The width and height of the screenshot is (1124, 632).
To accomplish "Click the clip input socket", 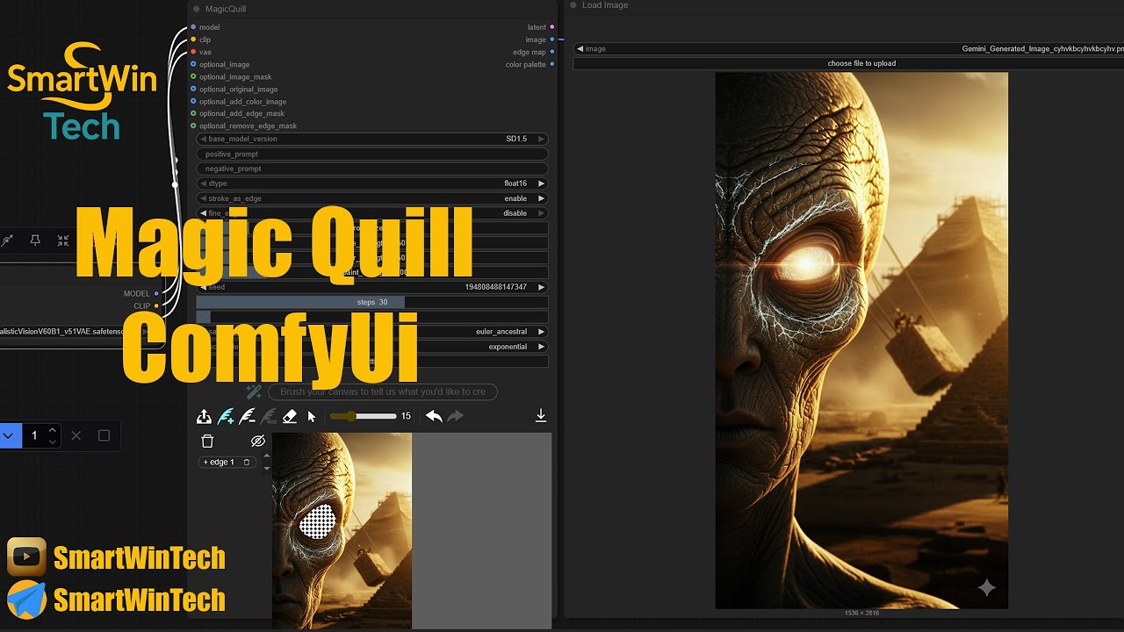I will click(193, 39).
